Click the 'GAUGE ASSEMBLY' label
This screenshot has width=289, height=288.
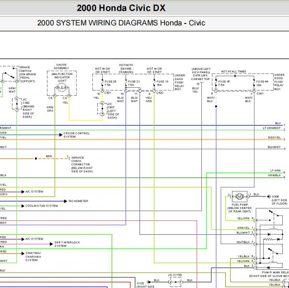61,66
